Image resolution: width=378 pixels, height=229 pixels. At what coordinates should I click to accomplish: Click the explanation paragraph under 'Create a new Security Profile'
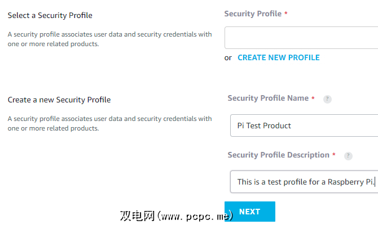(110, 123)
